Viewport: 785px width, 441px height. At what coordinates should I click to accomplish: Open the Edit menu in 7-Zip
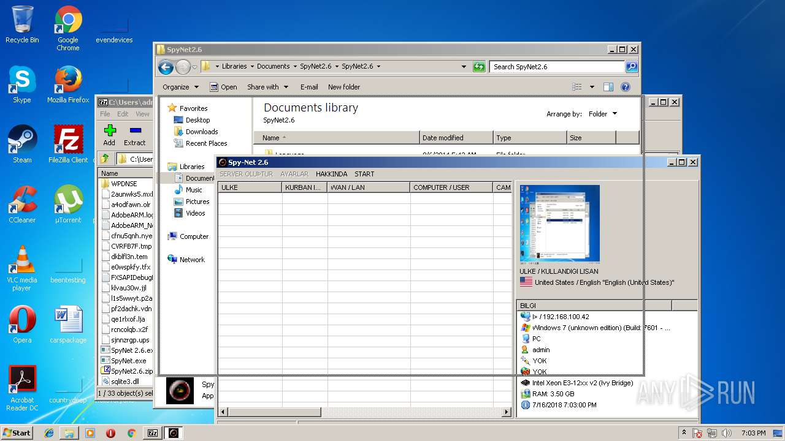(123, 114)
